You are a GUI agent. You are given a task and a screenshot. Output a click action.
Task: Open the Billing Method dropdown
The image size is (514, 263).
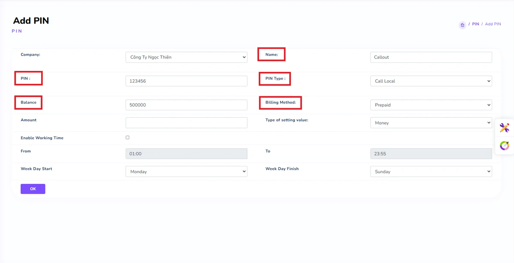(x=431, y=105)
